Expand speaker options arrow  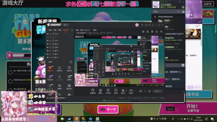coord(134,91)
